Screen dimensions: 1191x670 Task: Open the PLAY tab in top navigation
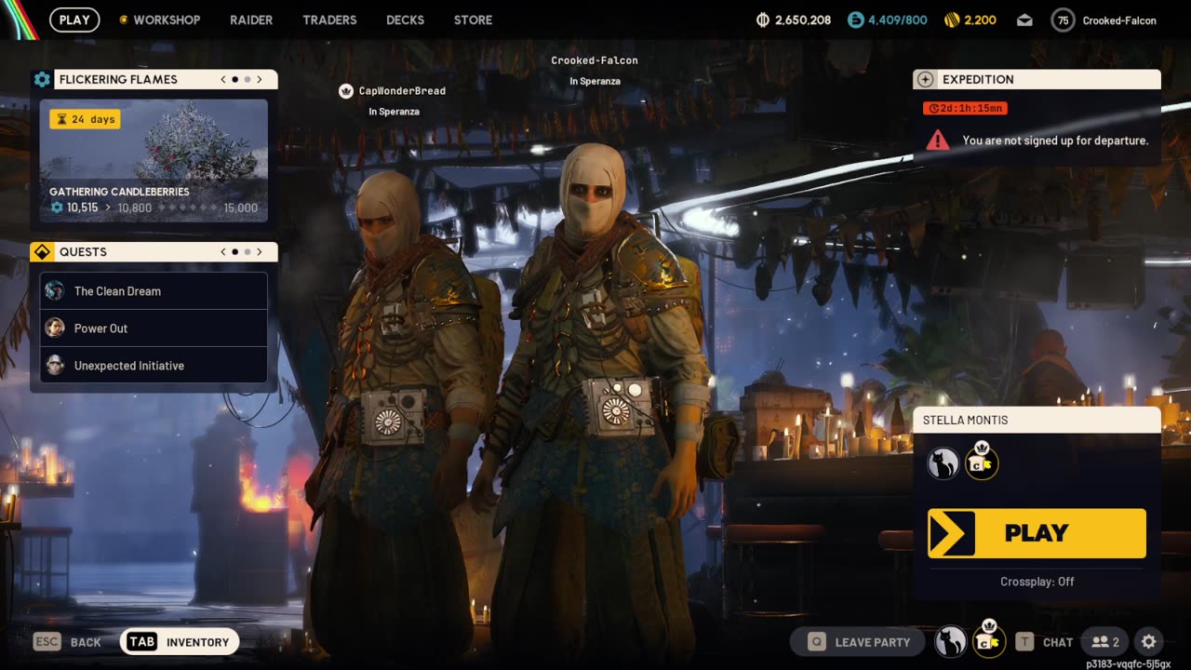click(74, 20)
